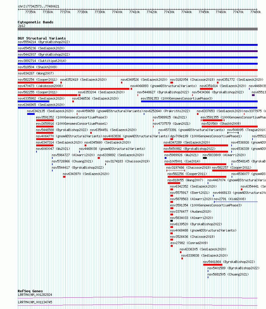Open nsv4059659 (gnomADStructuralVariants) label

point(110,111)
